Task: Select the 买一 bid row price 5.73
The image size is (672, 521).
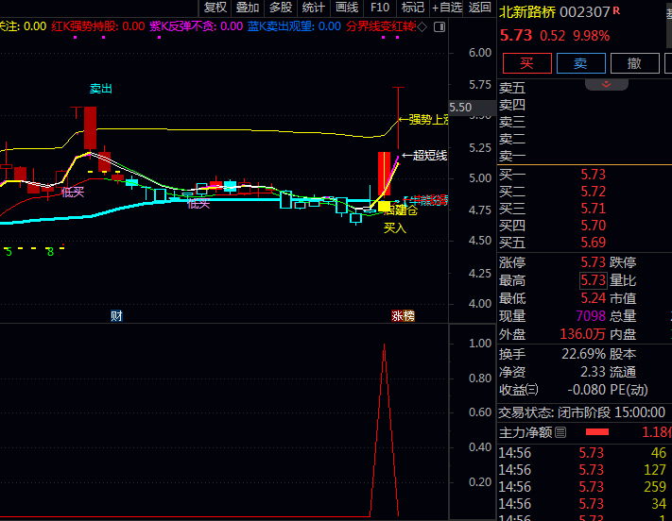Action: point(593,175)
